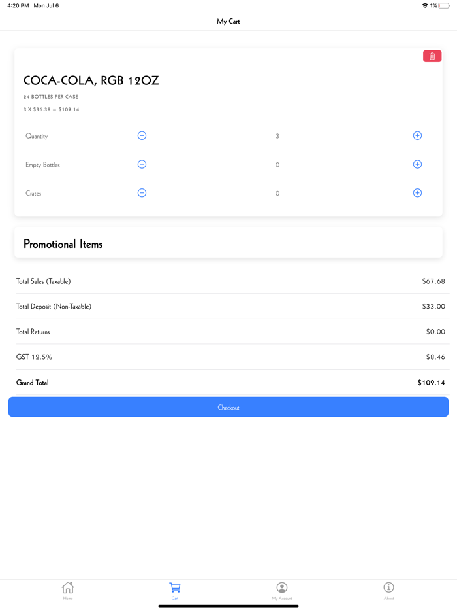This screenshot has height=611, width=457.
Task: Decrease Empty Bottles count
Action: tap(142, 164)
